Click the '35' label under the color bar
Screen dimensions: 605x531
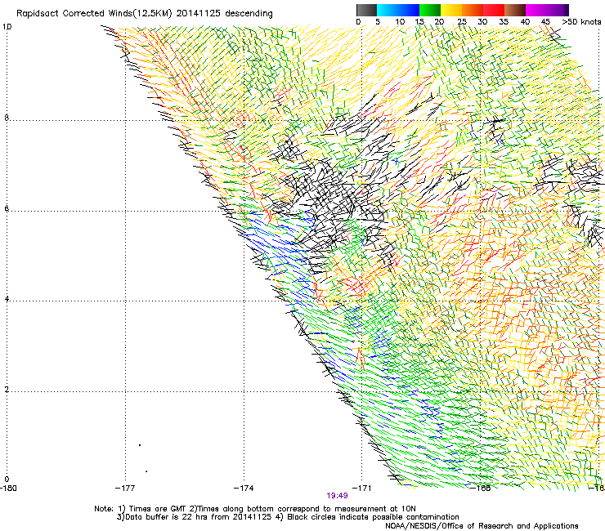504,22
